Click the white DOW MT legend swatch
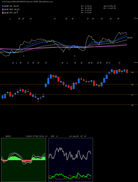The image size is (138, 182). pyautogui.click(x=3, y=10)
